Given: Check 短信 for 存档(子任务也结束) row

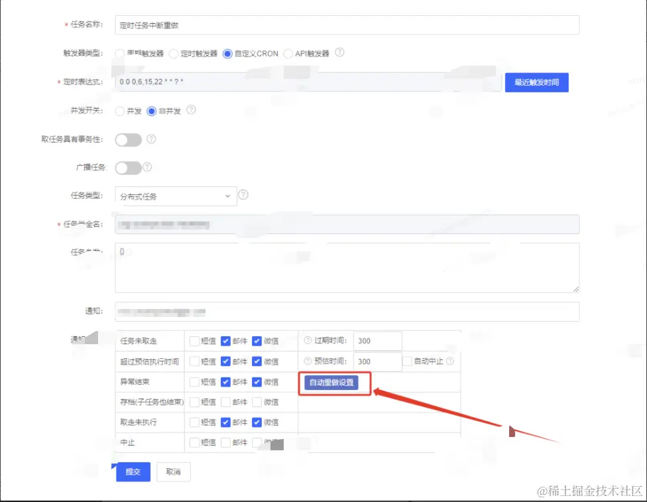Looking at the screenshot, I should (194, 402).
